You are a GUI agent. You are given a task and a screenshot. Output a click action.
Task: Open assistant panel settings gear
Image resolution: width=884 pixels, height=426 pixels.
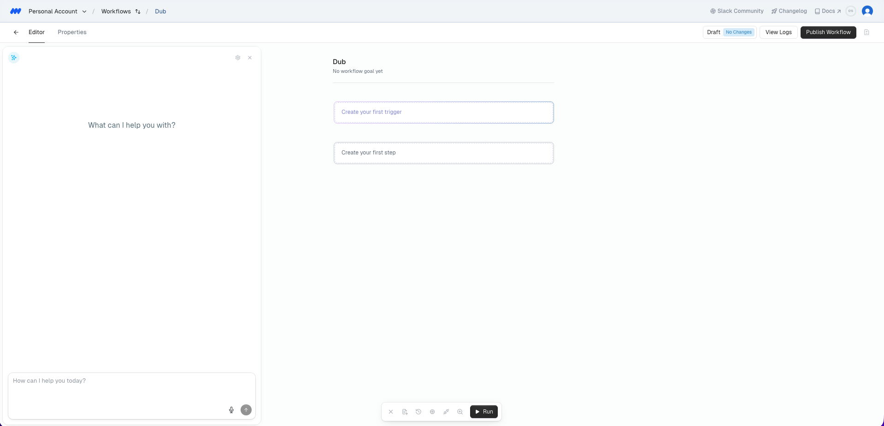pos(238,58)
